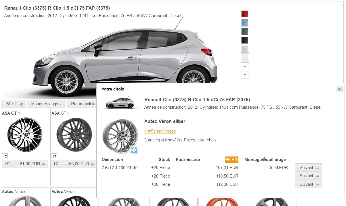Add the 153,00 EUR ASA GT 1 wheel to cart
The image size is (346, 206).
[x=74, y=164]
